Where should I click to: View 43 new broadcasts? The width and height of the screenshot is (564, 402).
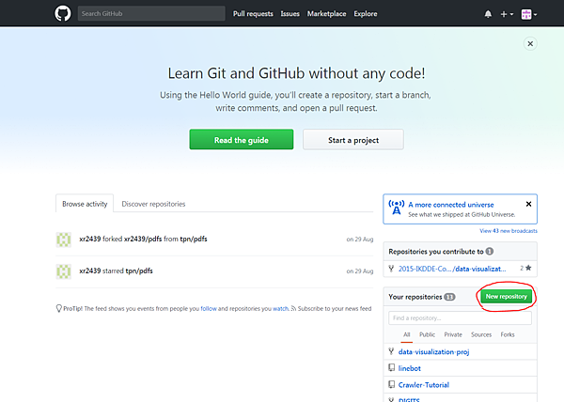[x=509, y=231]
